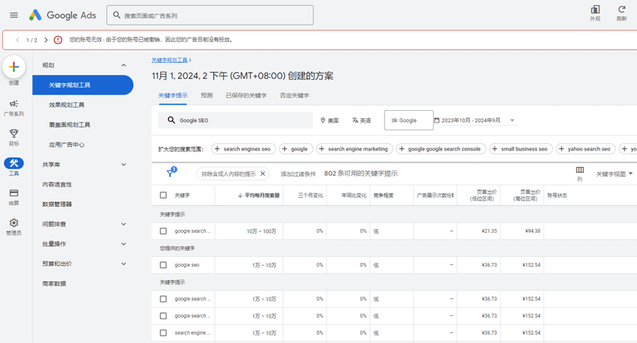This screenshot has width=637, height=343.
Task: Click the 创建 plus button
Action: [x=13, y=67]
